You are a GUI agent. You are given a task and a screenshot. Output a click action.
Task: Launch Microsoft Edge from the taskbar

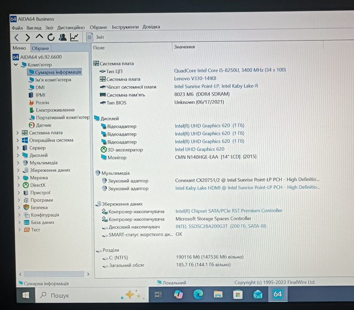point(198,294)
